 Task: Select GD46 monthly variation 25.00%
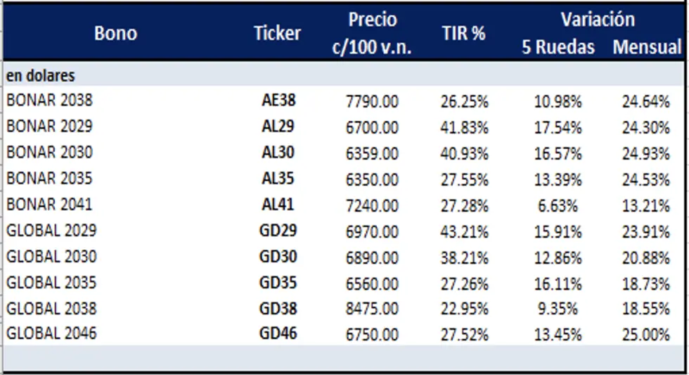coord(646,334)
